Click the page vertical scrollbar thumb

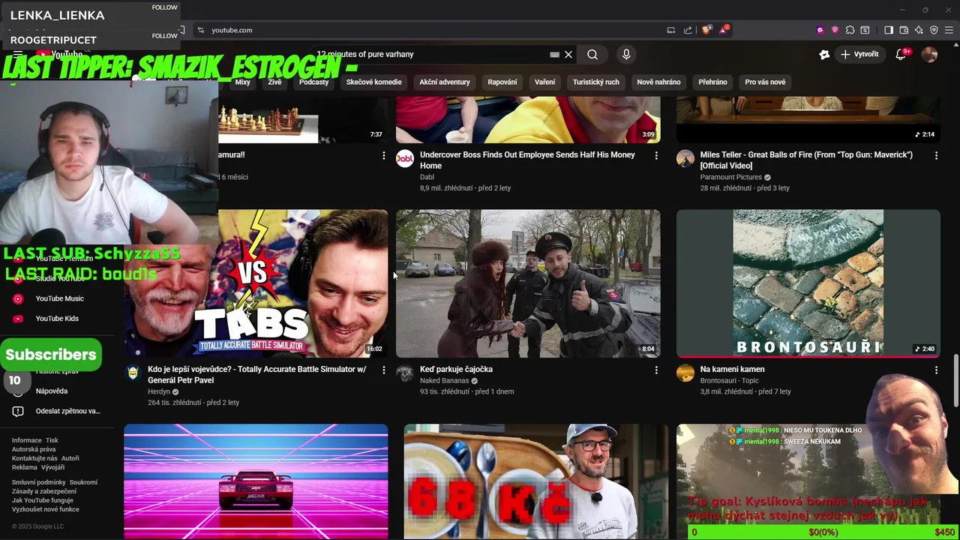[x=955, y=381]
